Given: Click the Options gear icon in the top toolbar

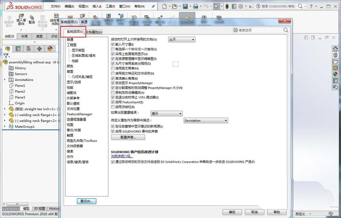Looking at the screenshot, I should pyautogui.click(x=240, y=6).
